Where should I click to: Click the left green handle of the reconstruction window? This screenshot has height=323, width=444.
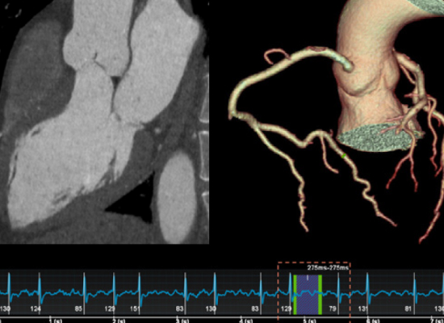point(295,295)
